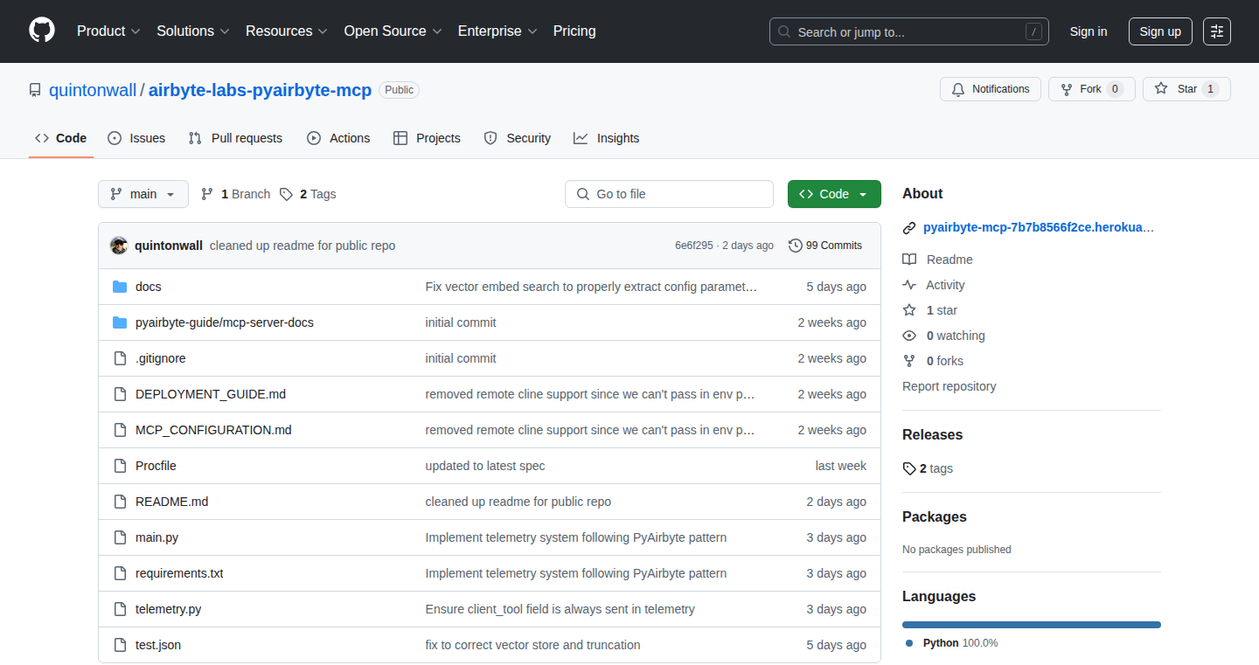This screenshot has width=1259, height=665.
Task: Click the Go to file input
Action: point(669,194)
